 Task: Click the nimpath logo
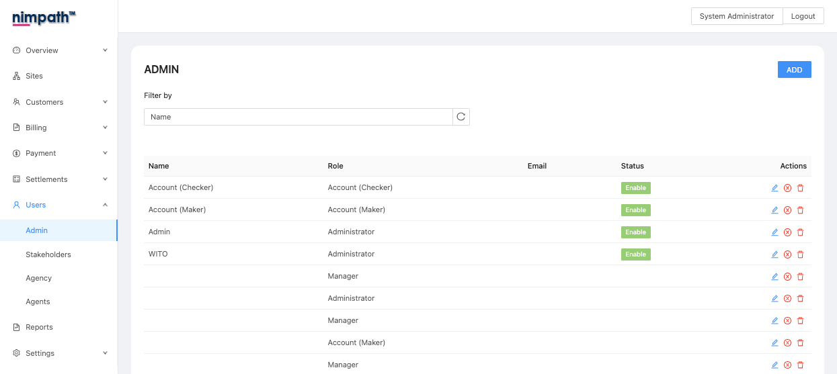tap(44, 18)
